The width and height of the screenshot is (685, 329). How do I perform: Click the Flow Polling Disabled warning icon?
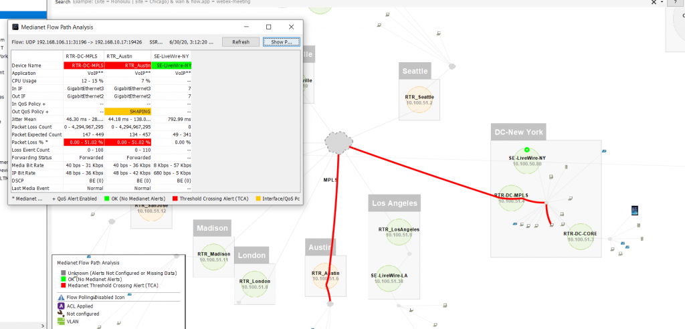61,297
